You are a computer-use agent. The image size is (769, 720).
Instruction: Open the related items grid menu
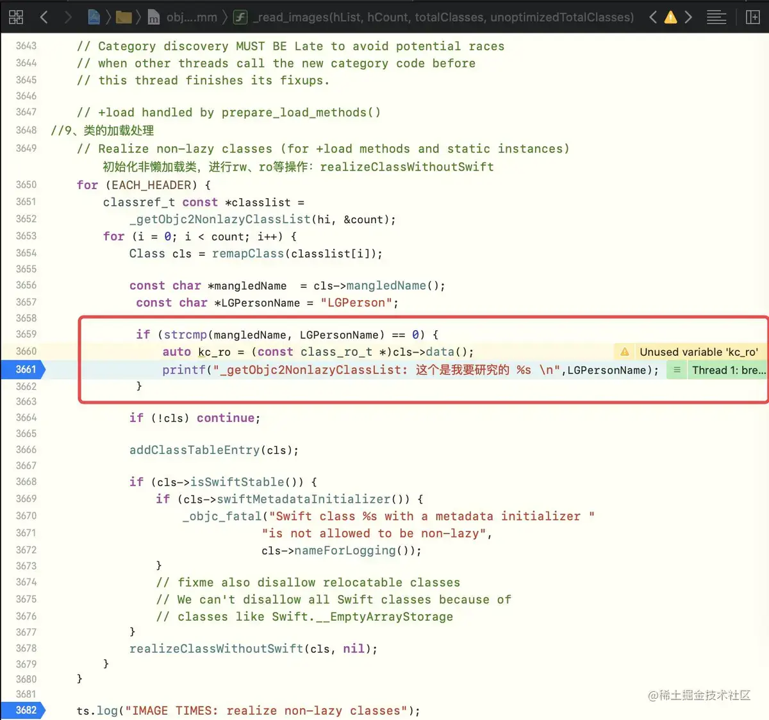16,17
